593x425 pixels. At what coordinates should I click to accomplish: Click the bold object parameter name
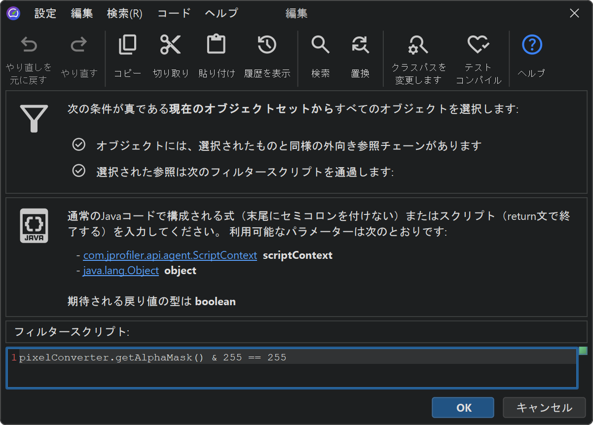coord(180,271)
